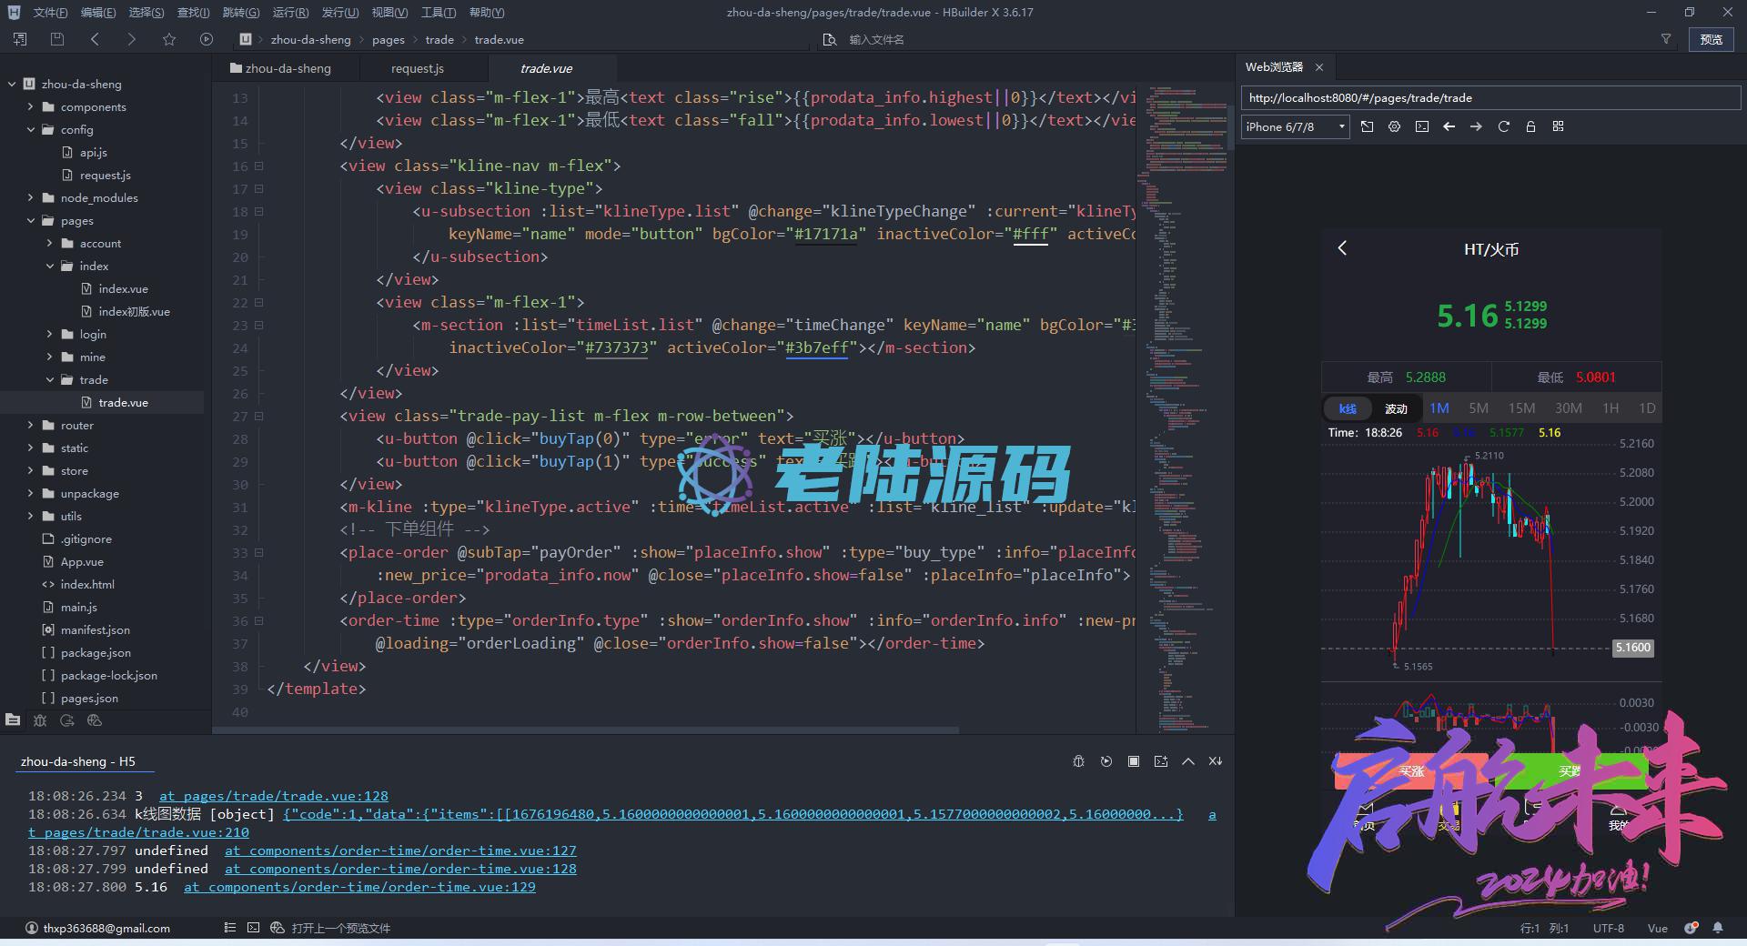Stop the running console process
This screenshot has width=1747, height=946.
click(1134, 761)
